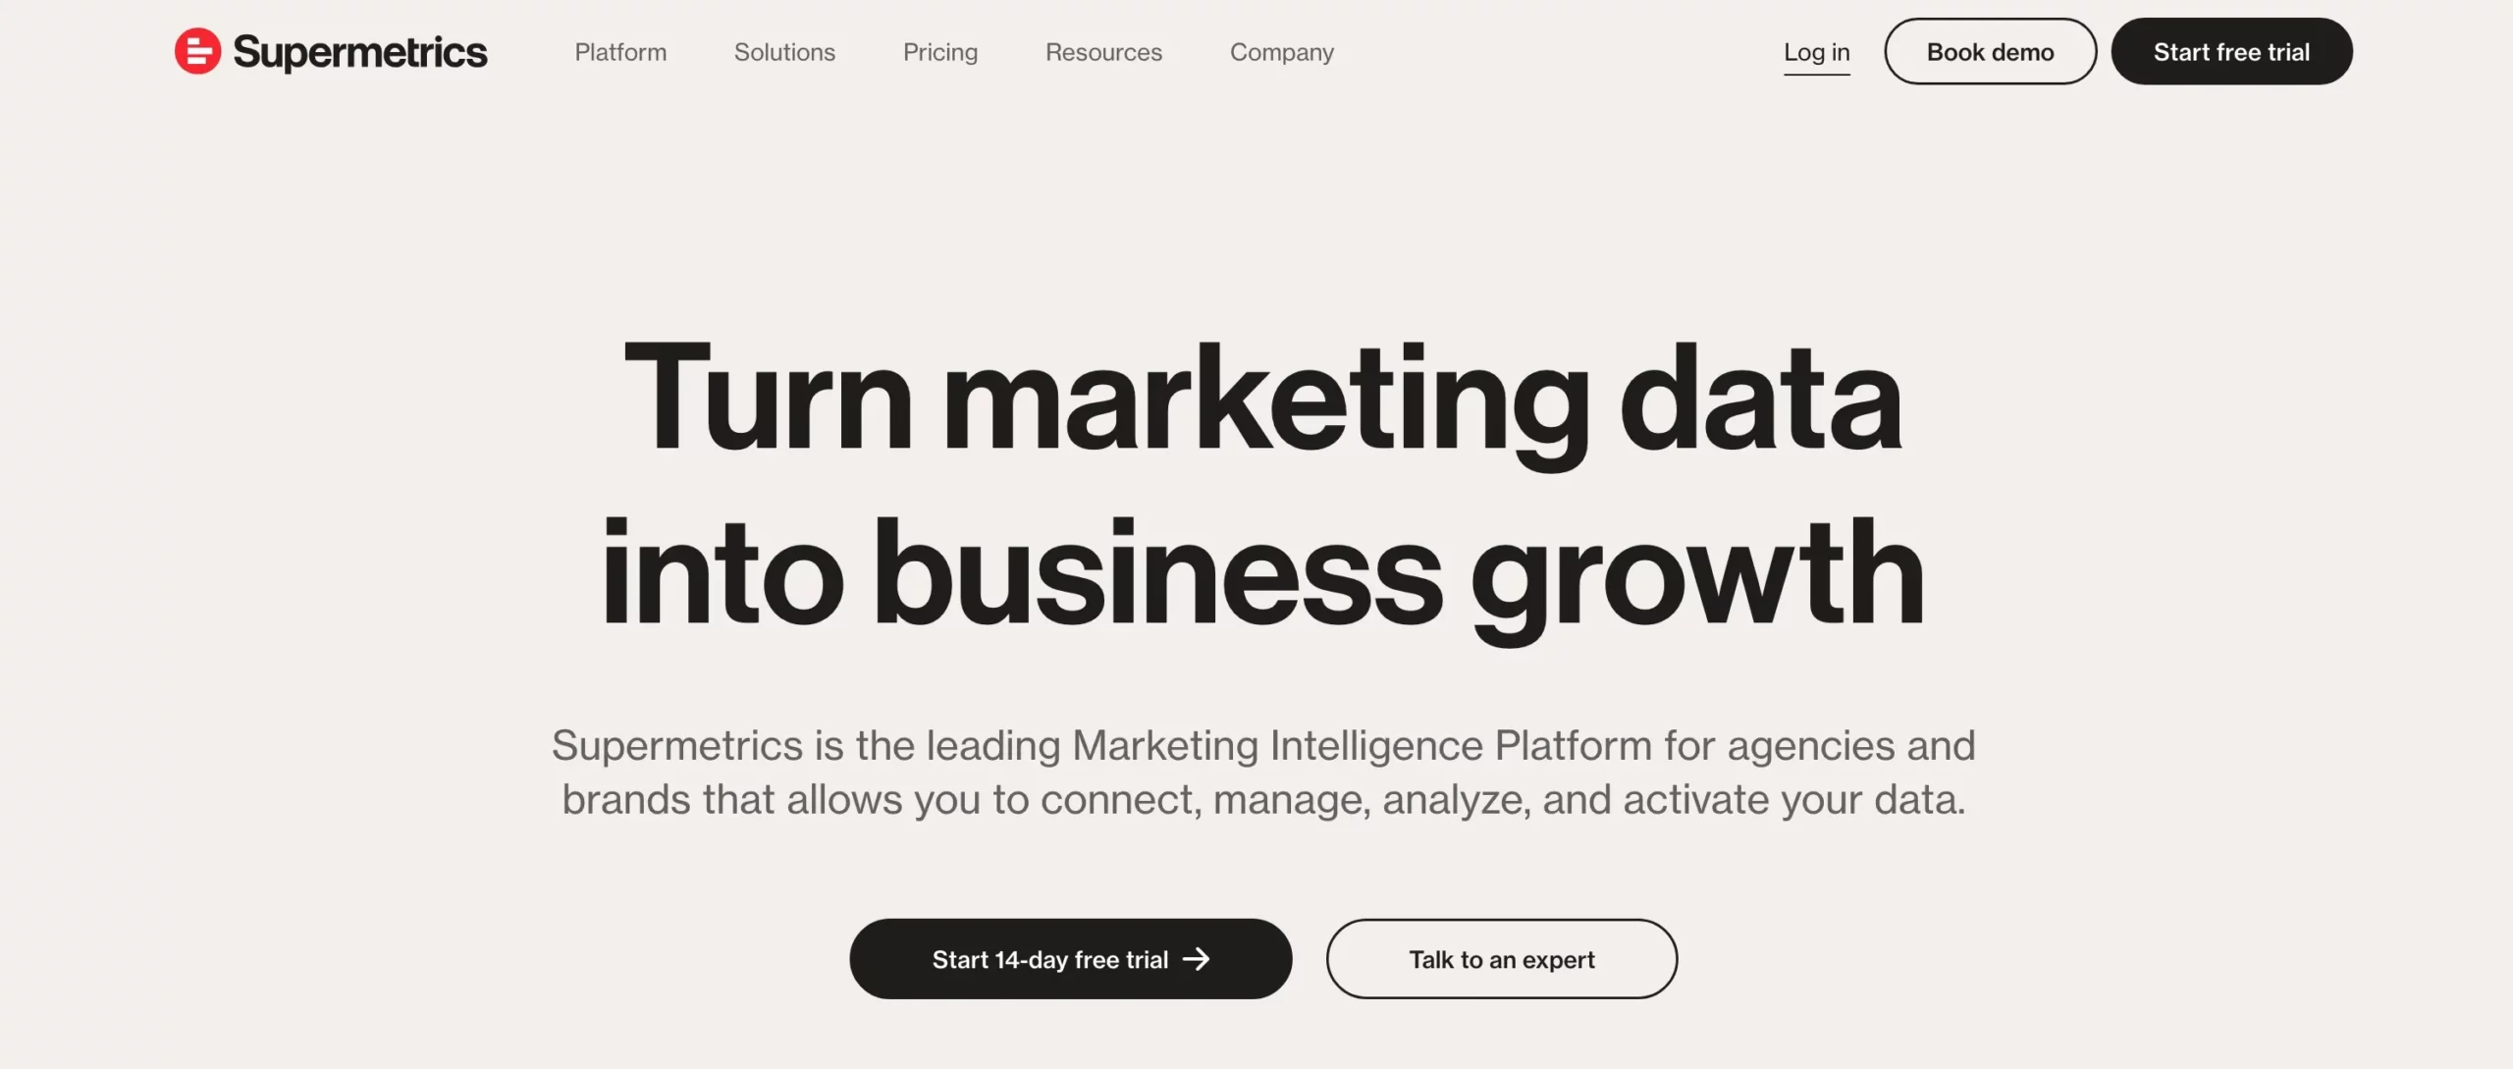
Task: Click the red Supermetrics logo icon
Action: (x=197, y=51)
